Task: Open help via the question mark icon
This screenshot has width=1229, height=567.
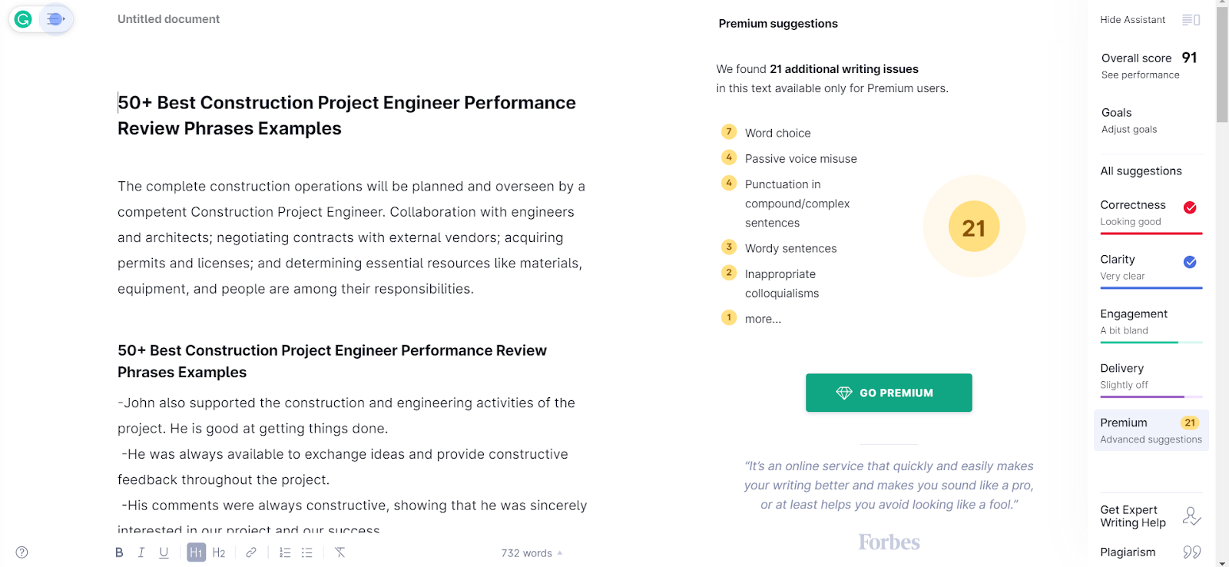Action: tap(22, 552)
